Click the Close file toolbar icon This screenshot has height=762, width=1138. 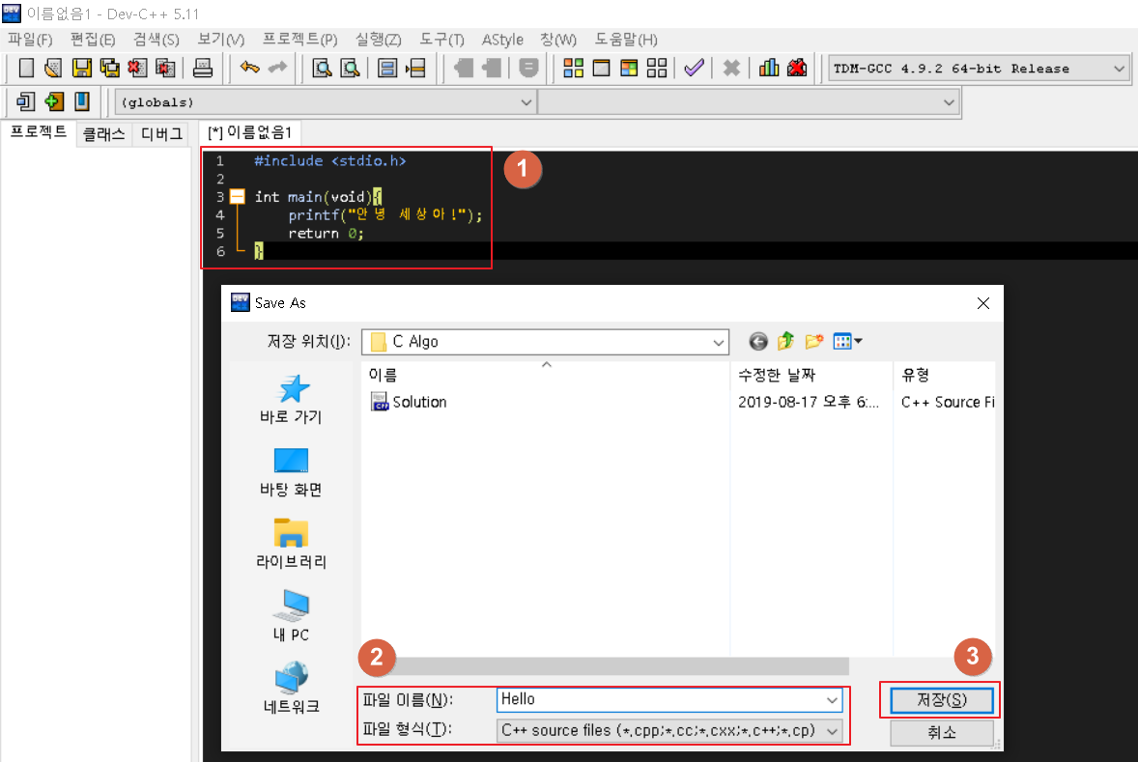(137, 69)
